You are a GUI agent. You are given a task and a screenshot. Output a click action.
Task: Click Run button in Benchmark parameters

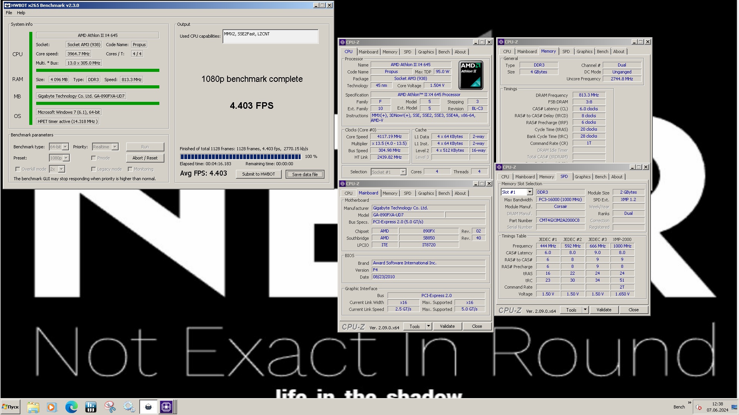point(145,147)
